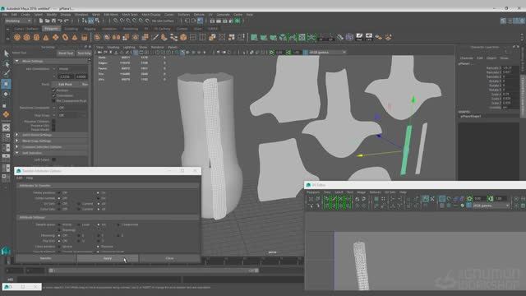Click the Save Scene icon
Image resolution: width=526 pixels, height=296 pixels.
(x=53, y=21)
